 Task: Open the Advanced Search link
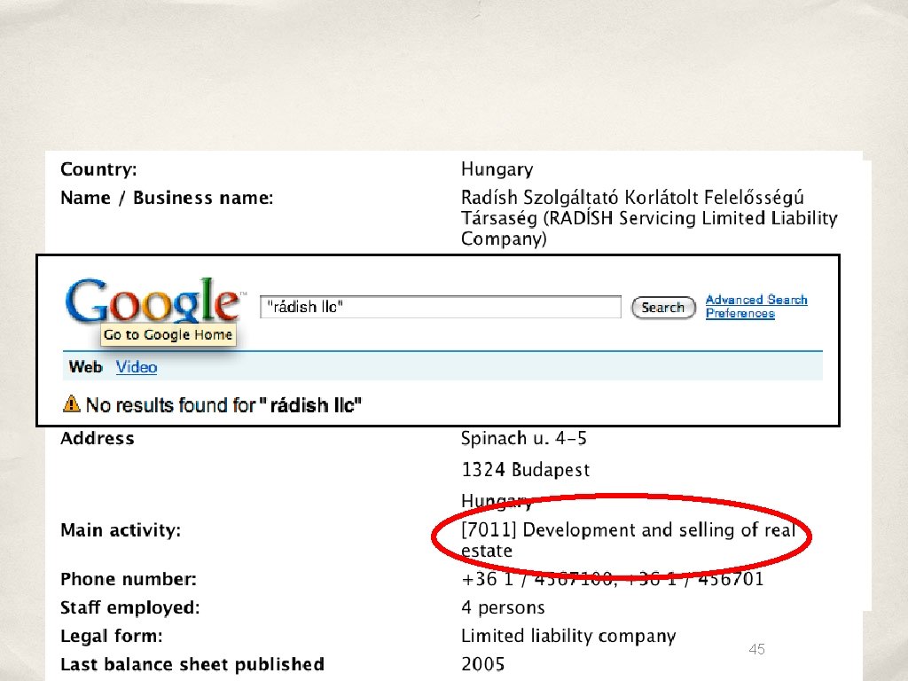[x=756, y=300]
